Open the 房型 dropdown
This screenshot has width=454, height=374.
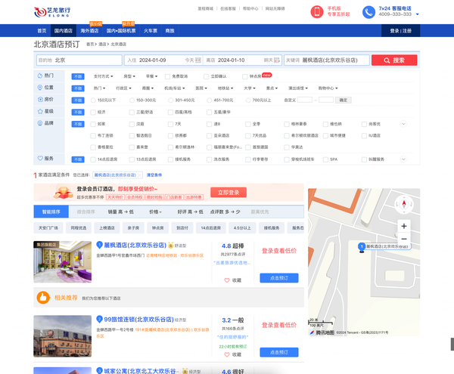pos(129,76)
